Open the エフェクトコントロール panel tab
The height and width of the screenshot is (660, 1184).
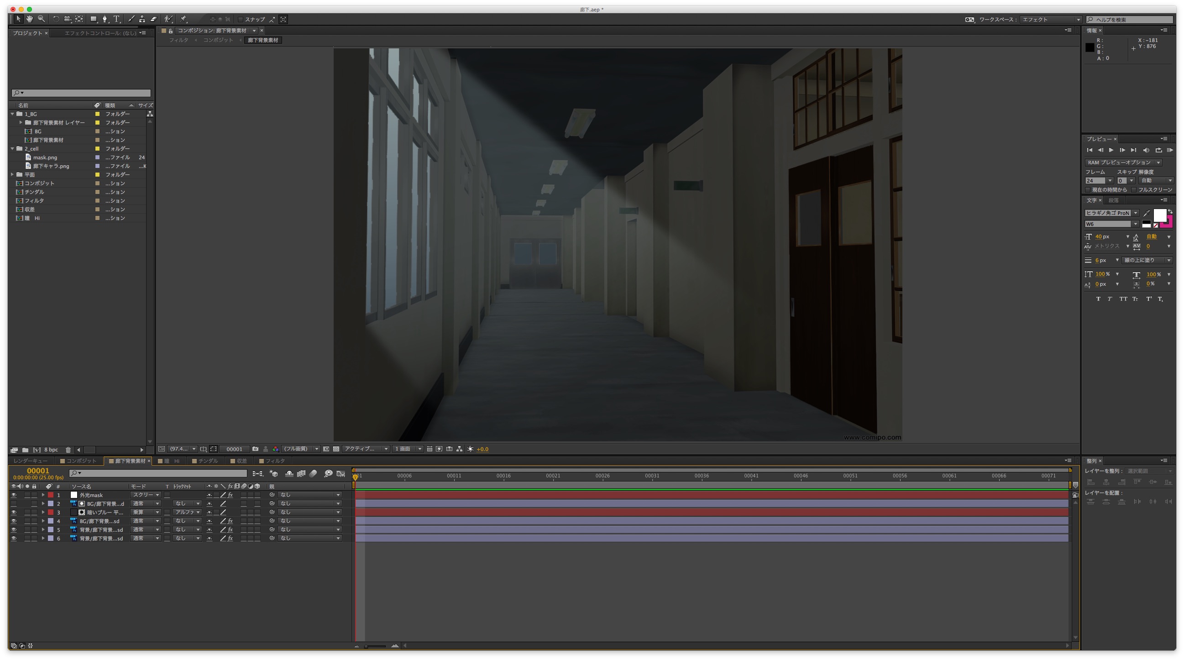100,33
